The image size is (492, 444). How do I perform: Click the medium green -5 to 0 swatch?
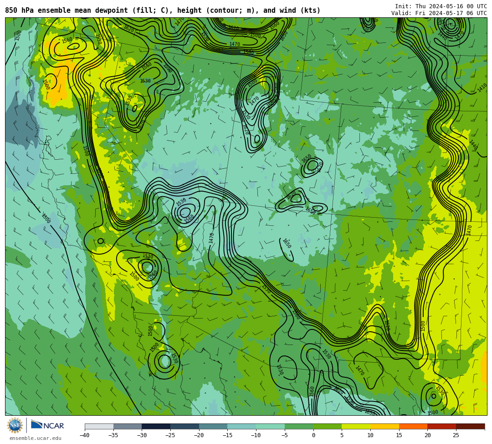299,426
